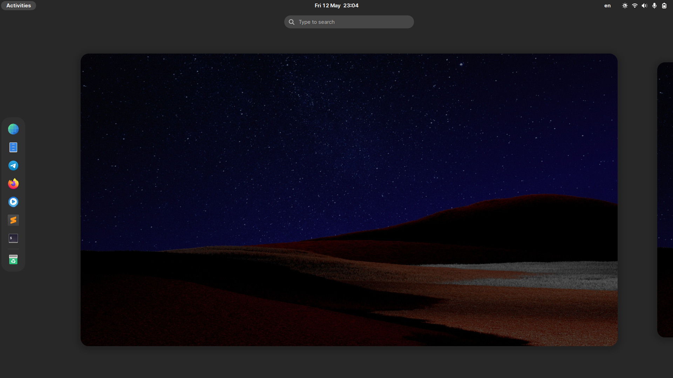Screen dimensions: 673x378
Task: Click the Wi-Fi status icon
Action: coord(634,6)
